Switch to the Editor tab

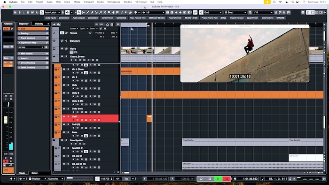point(35,173)
